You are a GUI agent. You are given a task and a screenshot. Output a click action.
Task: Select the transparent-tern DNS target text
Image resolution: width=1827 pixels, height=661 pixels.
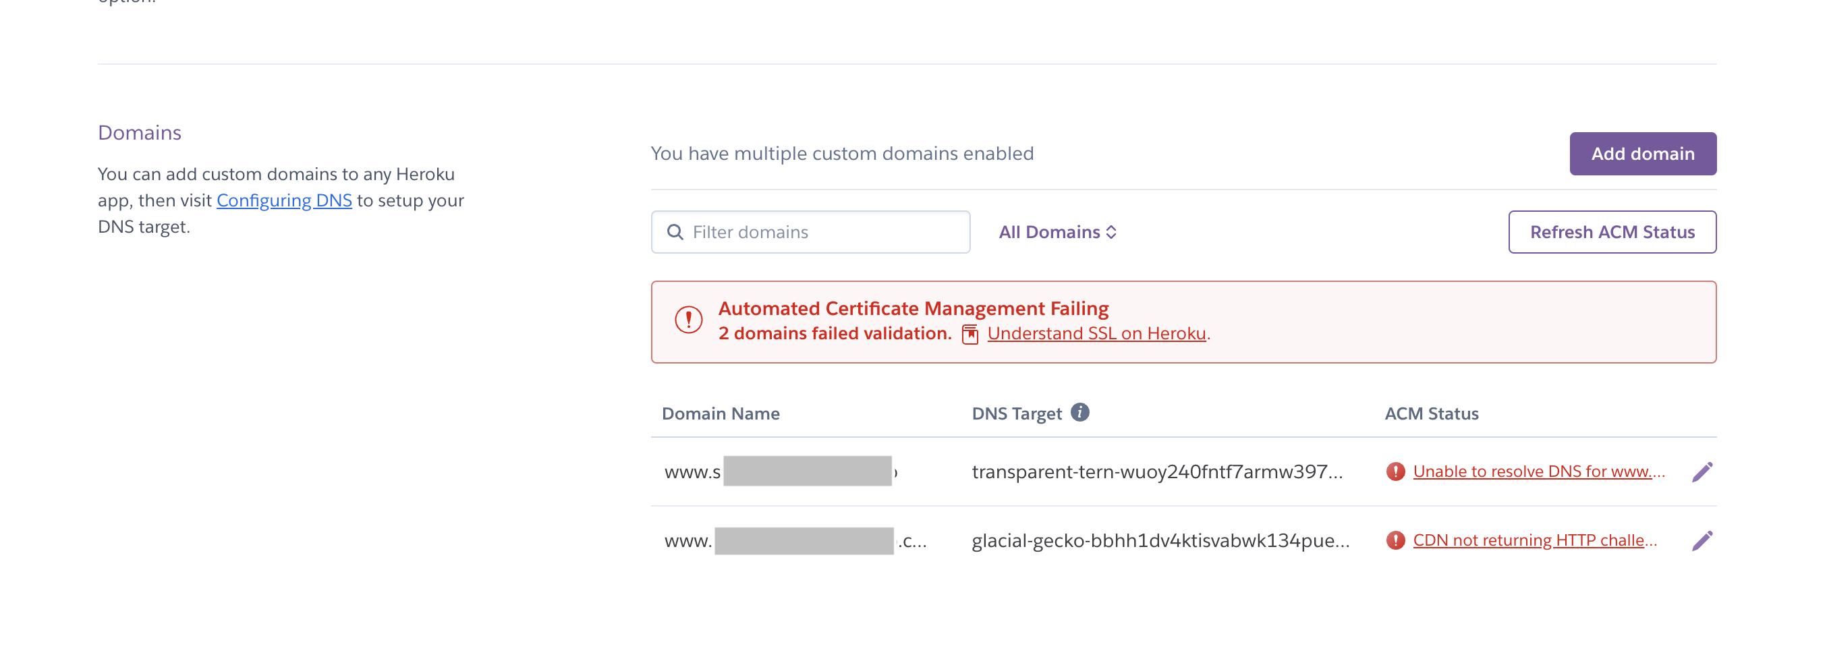point(1156,471)
